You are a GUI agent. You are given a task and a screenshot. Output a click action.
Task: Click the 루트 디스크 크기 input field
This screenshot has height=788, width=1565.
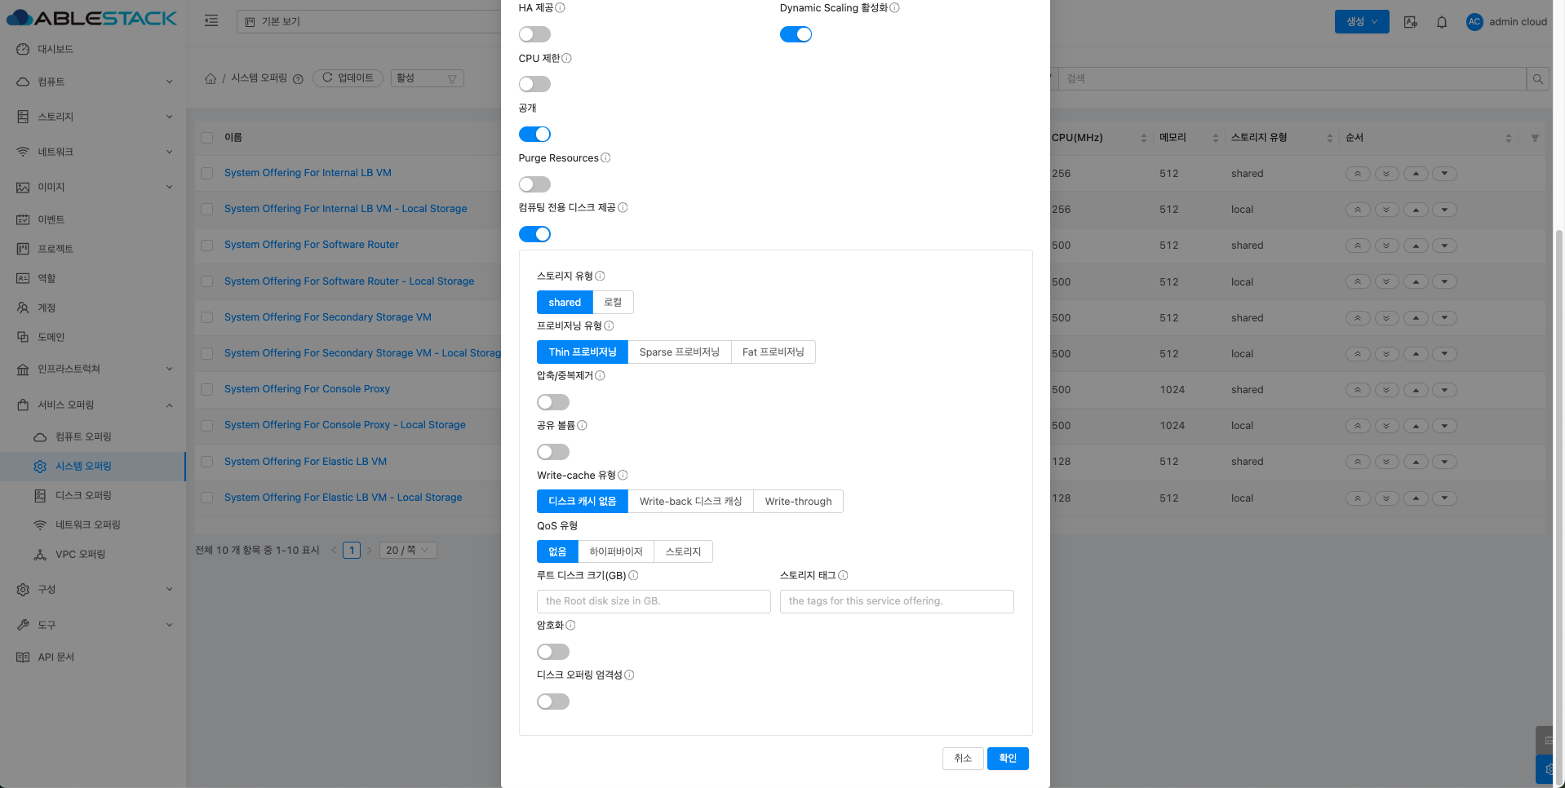pyautogui.click(x=653, y=602)
